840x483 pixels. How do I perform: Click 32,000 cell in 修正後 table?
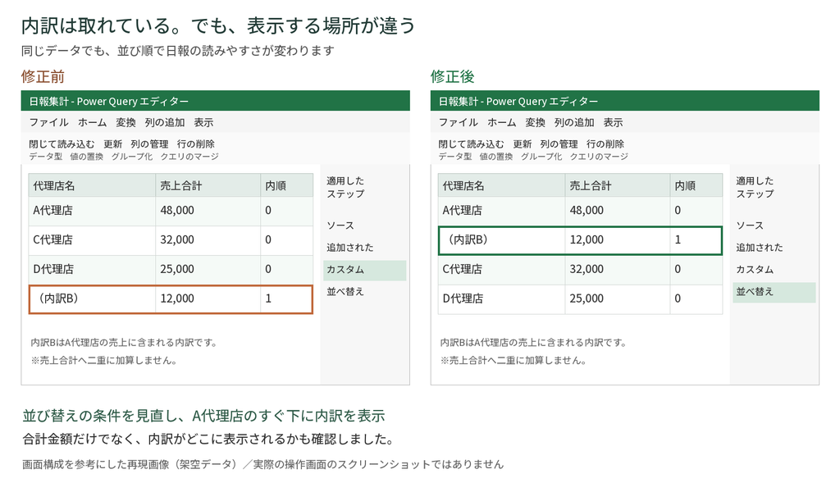tap(618, 269)
